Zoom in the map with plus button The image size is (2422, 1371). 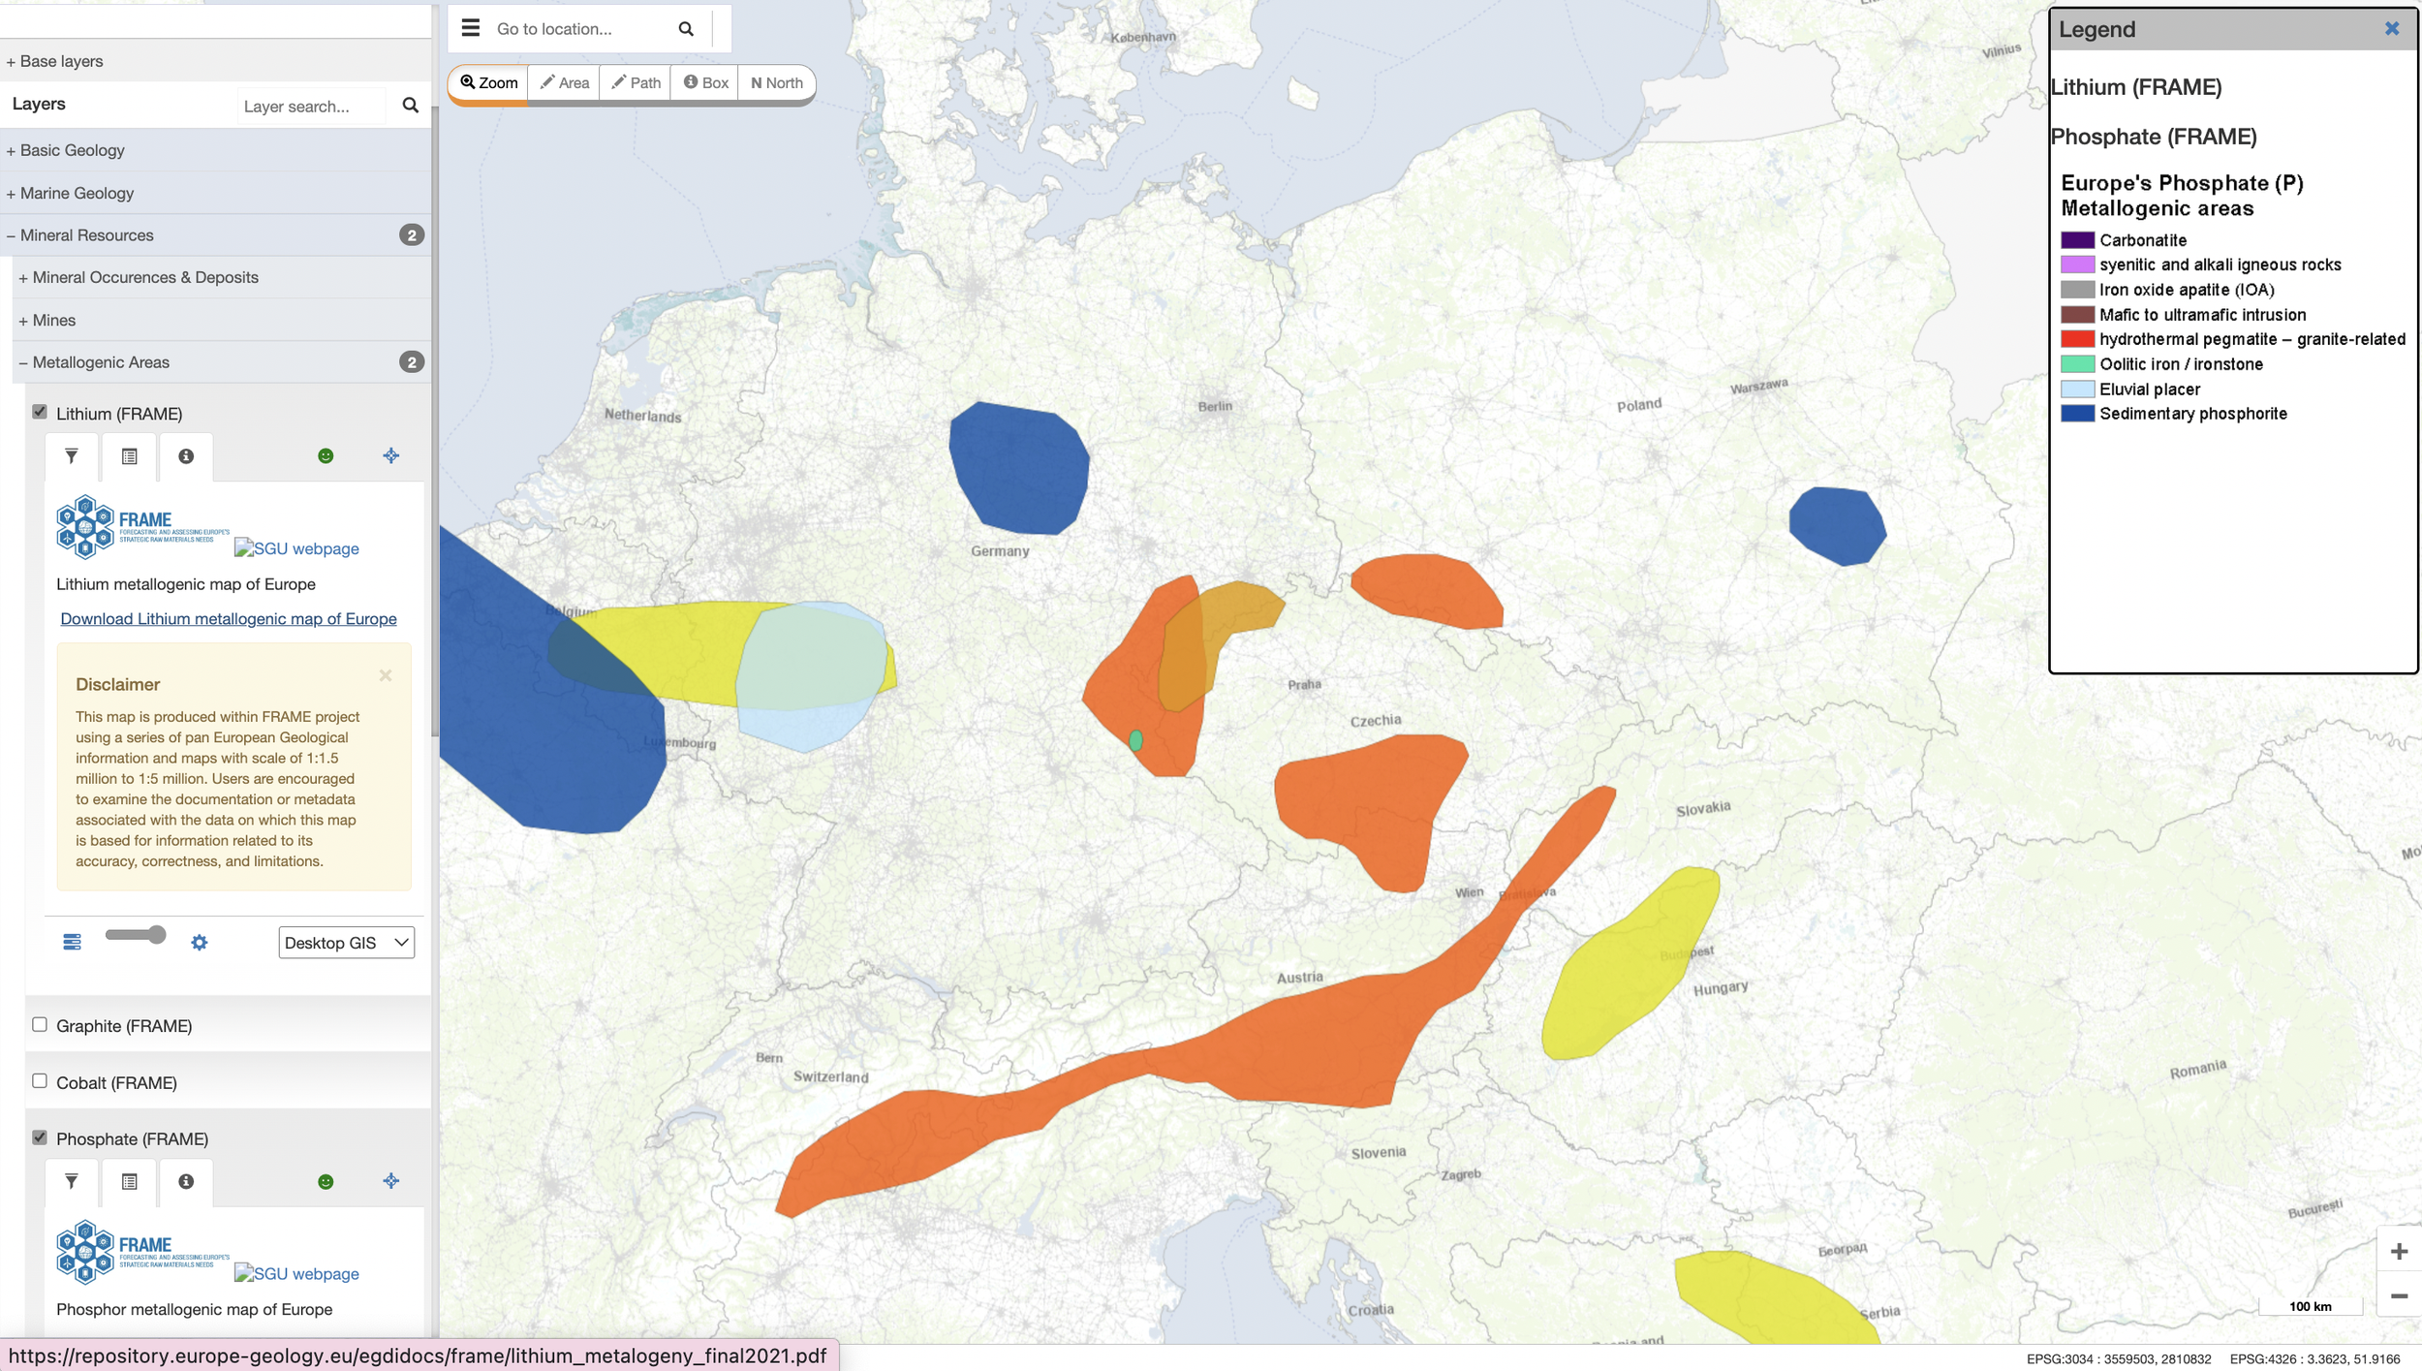2399,1252
